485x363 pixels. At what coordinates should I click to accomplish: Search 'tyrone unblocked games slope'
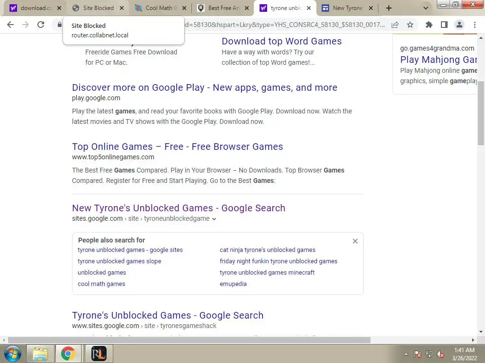[x=119, y=261]
